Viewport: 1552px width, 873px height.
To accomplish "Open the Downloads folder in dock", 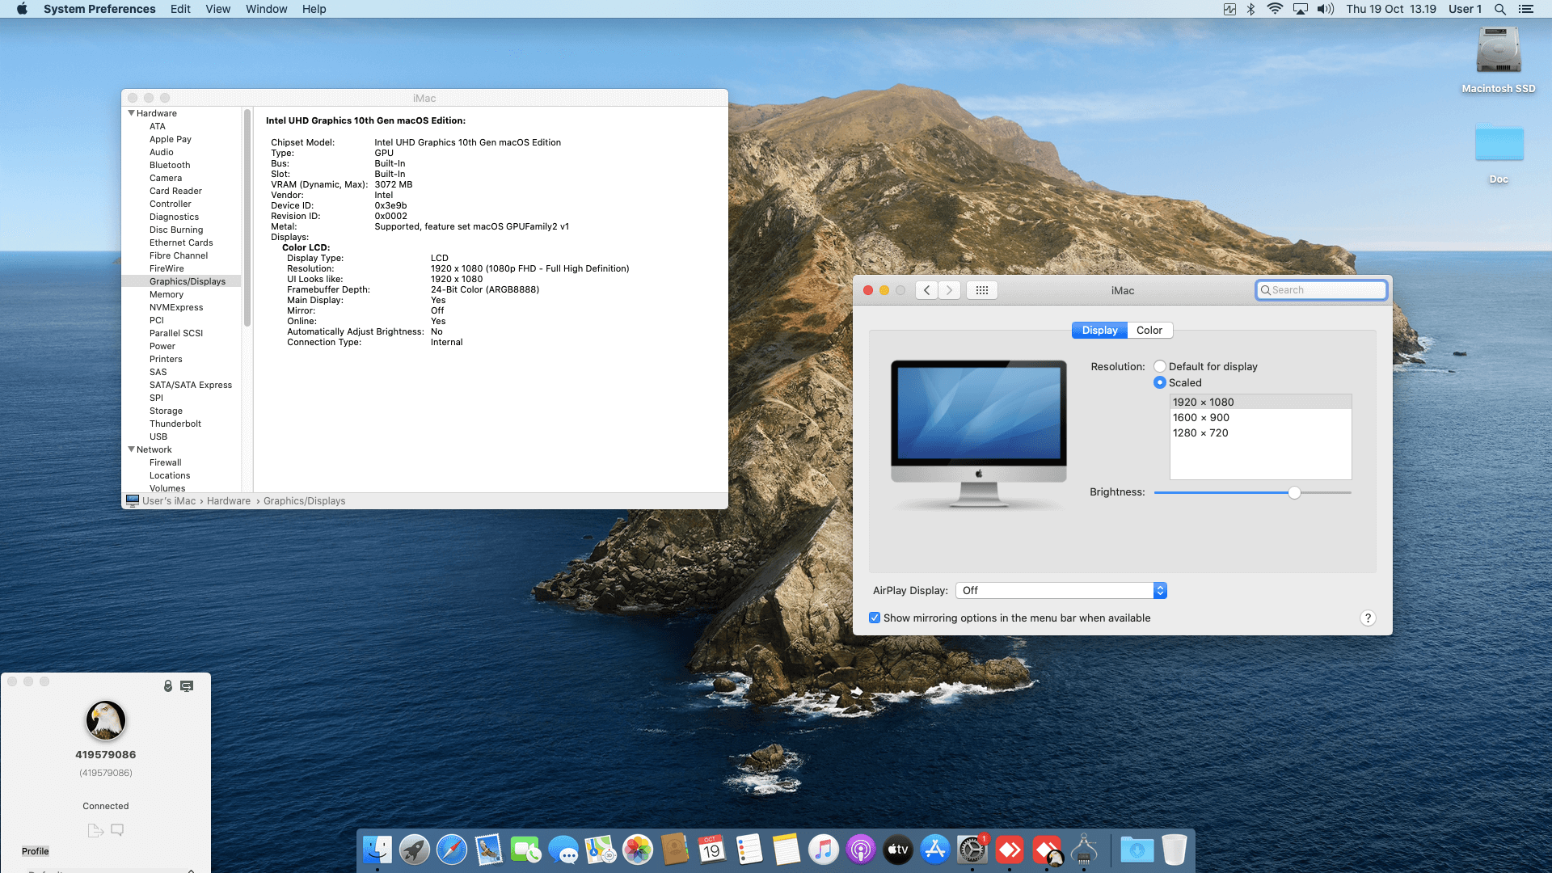I will (x=1137, y=850).
